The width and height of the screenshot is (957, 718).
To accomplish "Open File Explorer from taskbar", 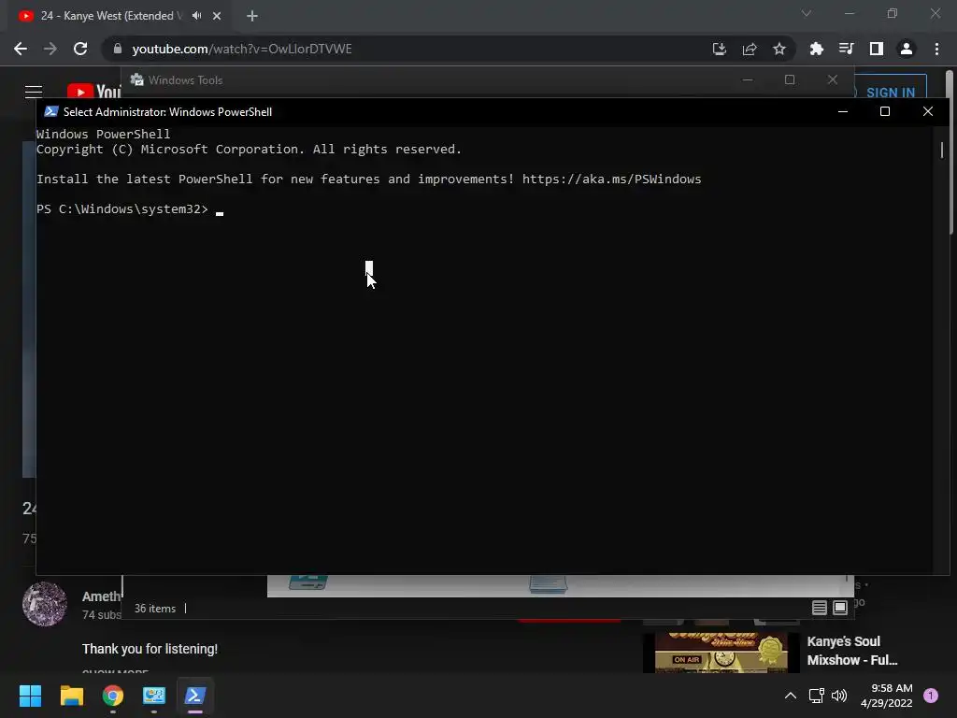I will pyautogui.click(x=71, y=696).
